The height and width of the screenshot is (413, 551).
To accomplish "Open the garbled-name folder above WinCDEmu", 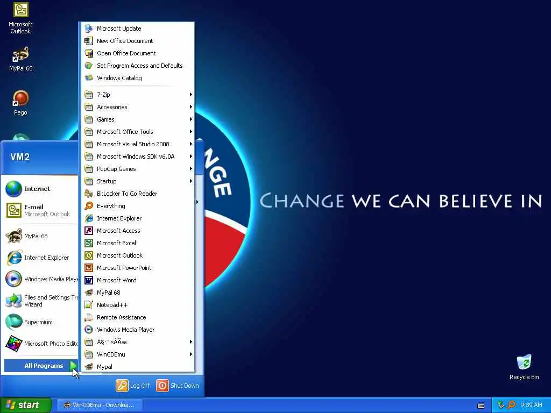I will pos(138,342).
